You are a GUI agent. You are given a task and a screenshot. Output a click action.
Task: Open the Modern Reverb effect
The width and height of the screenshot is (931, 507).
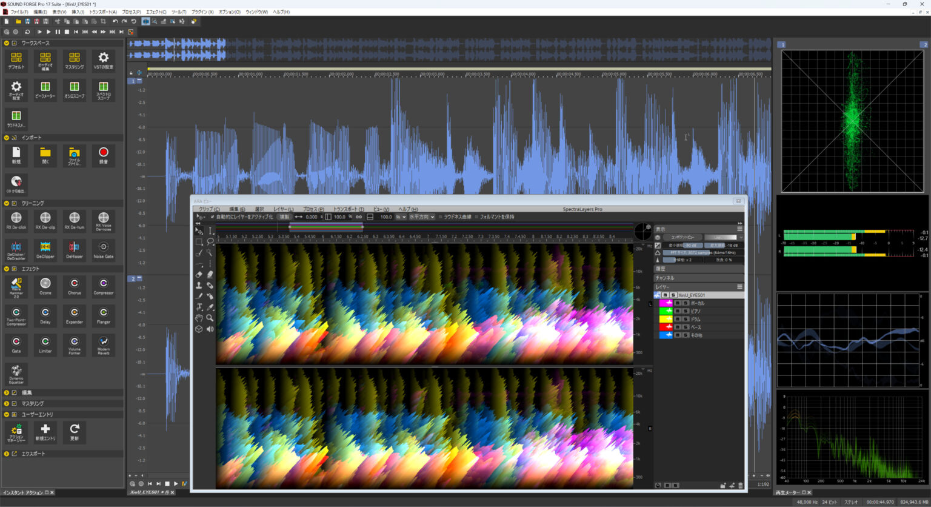103,344
